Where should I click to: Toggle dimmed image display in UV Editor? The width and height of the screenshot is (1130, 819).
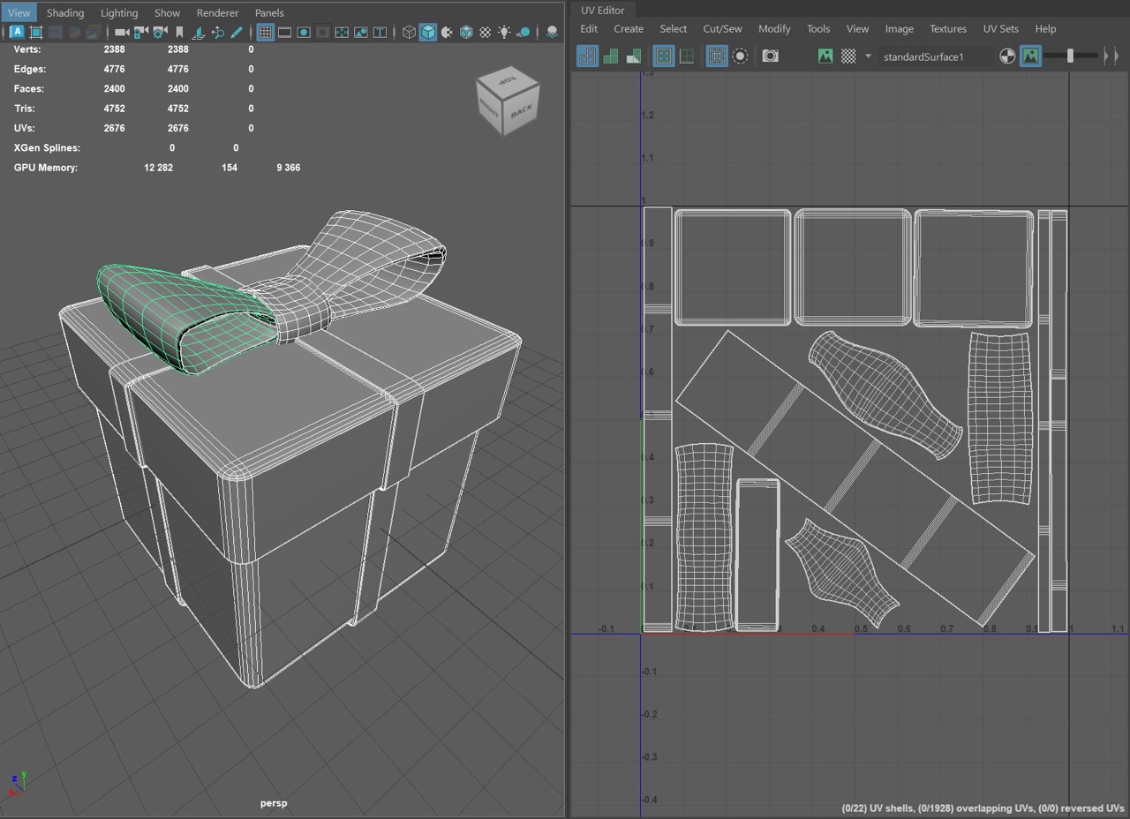(1030, 56)
